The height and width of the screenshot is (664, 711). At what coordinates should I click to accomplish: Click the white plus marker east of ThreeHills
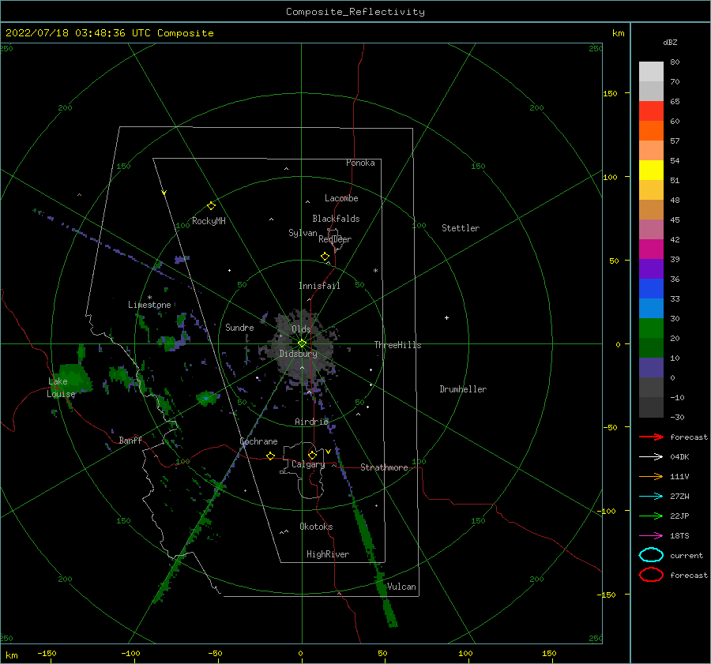click(446, 317)
